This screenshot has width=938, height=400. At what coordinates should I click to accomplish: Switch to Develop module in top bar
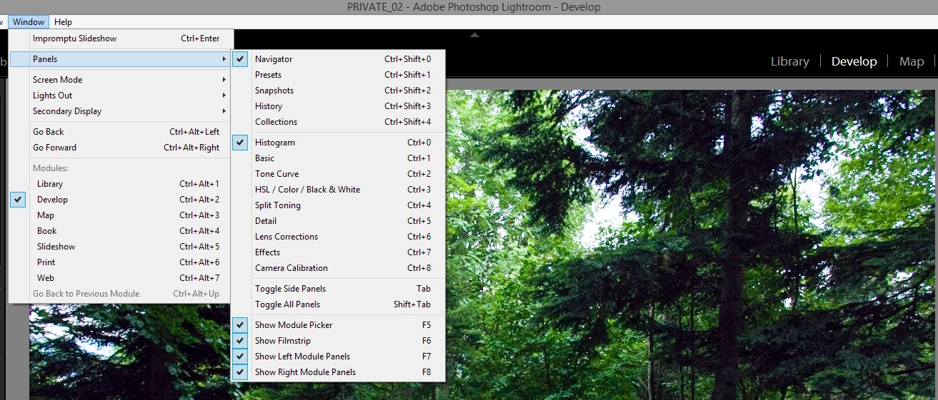point(854,62)
